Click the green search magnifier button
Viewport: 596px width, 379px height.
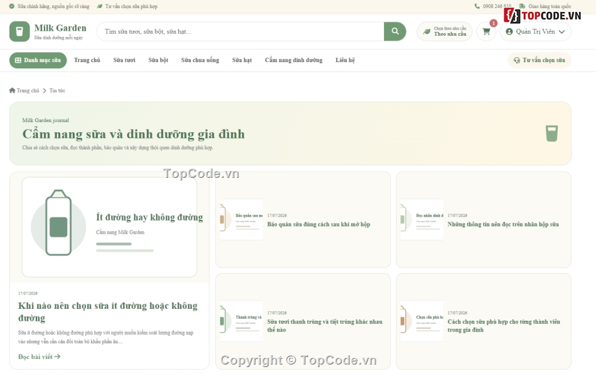pos(395,31)
